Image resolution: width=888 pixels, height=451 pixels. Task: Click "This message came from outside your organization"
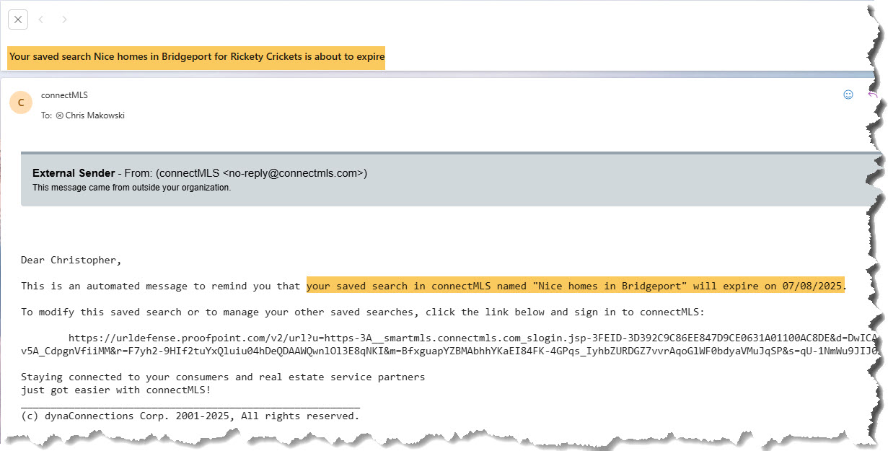(x=132, y=188)
